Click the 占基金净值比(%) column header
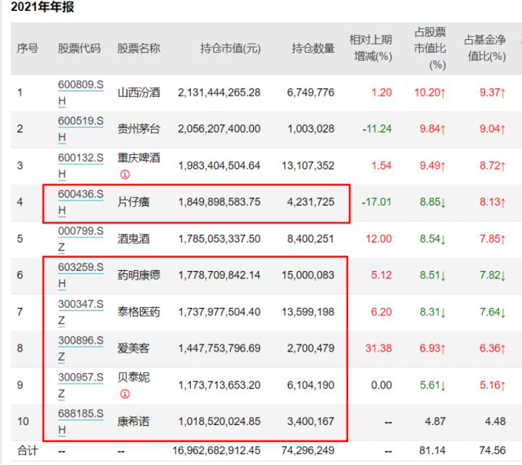Screen dimensions: 522x465 tap(485, 49)
